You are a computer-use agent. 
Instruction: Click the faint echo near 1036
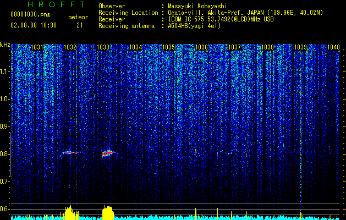pos(195,151)
